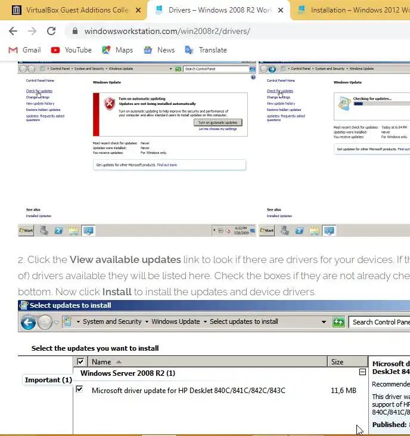Select the Important (1) category
The image size is (410, 436).
48,380
